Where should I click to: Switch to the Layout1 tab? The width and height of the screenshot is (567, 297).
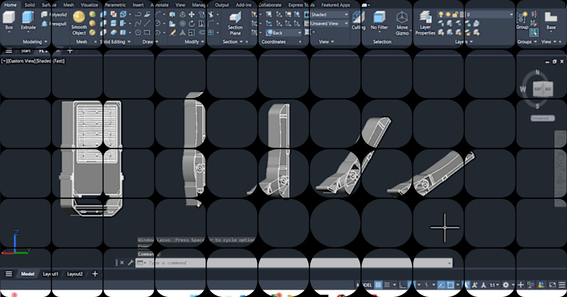click(51, 274)
